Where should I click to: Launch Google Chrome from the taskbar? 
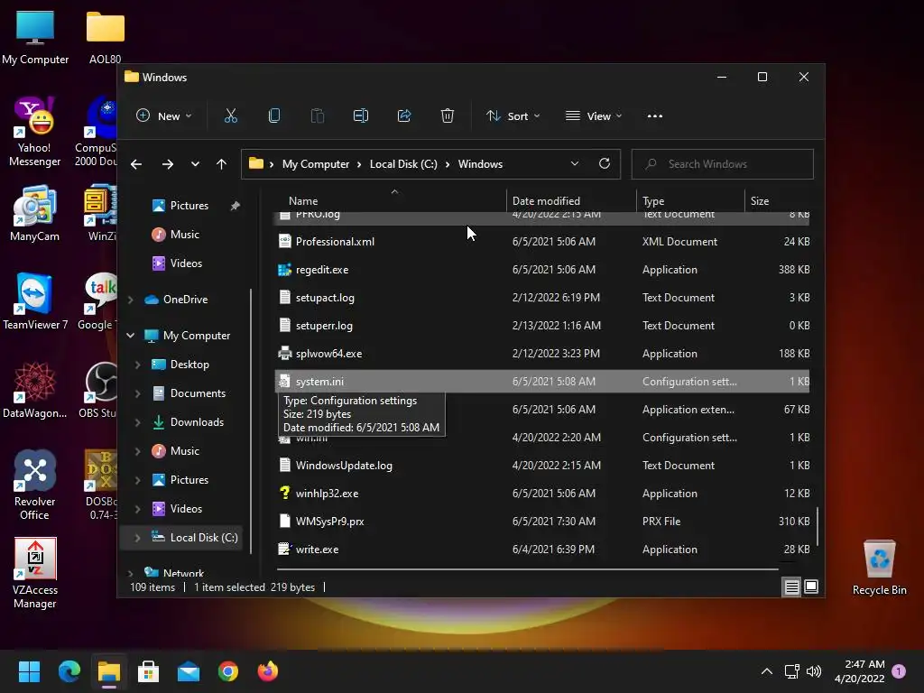pos(228,671)
